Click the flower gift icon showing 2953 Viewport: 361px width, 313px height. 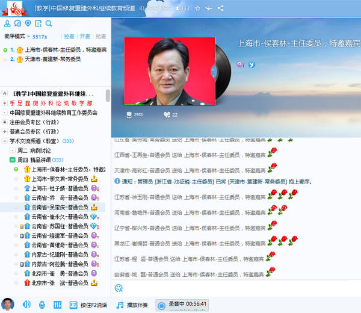[129, 114]
